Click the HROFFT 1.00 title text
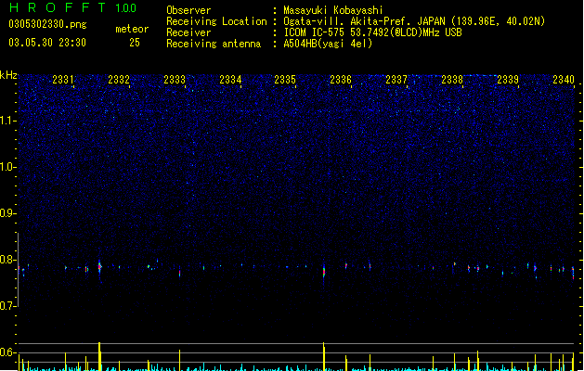This screenshot has height=371, width=584. 73,7
